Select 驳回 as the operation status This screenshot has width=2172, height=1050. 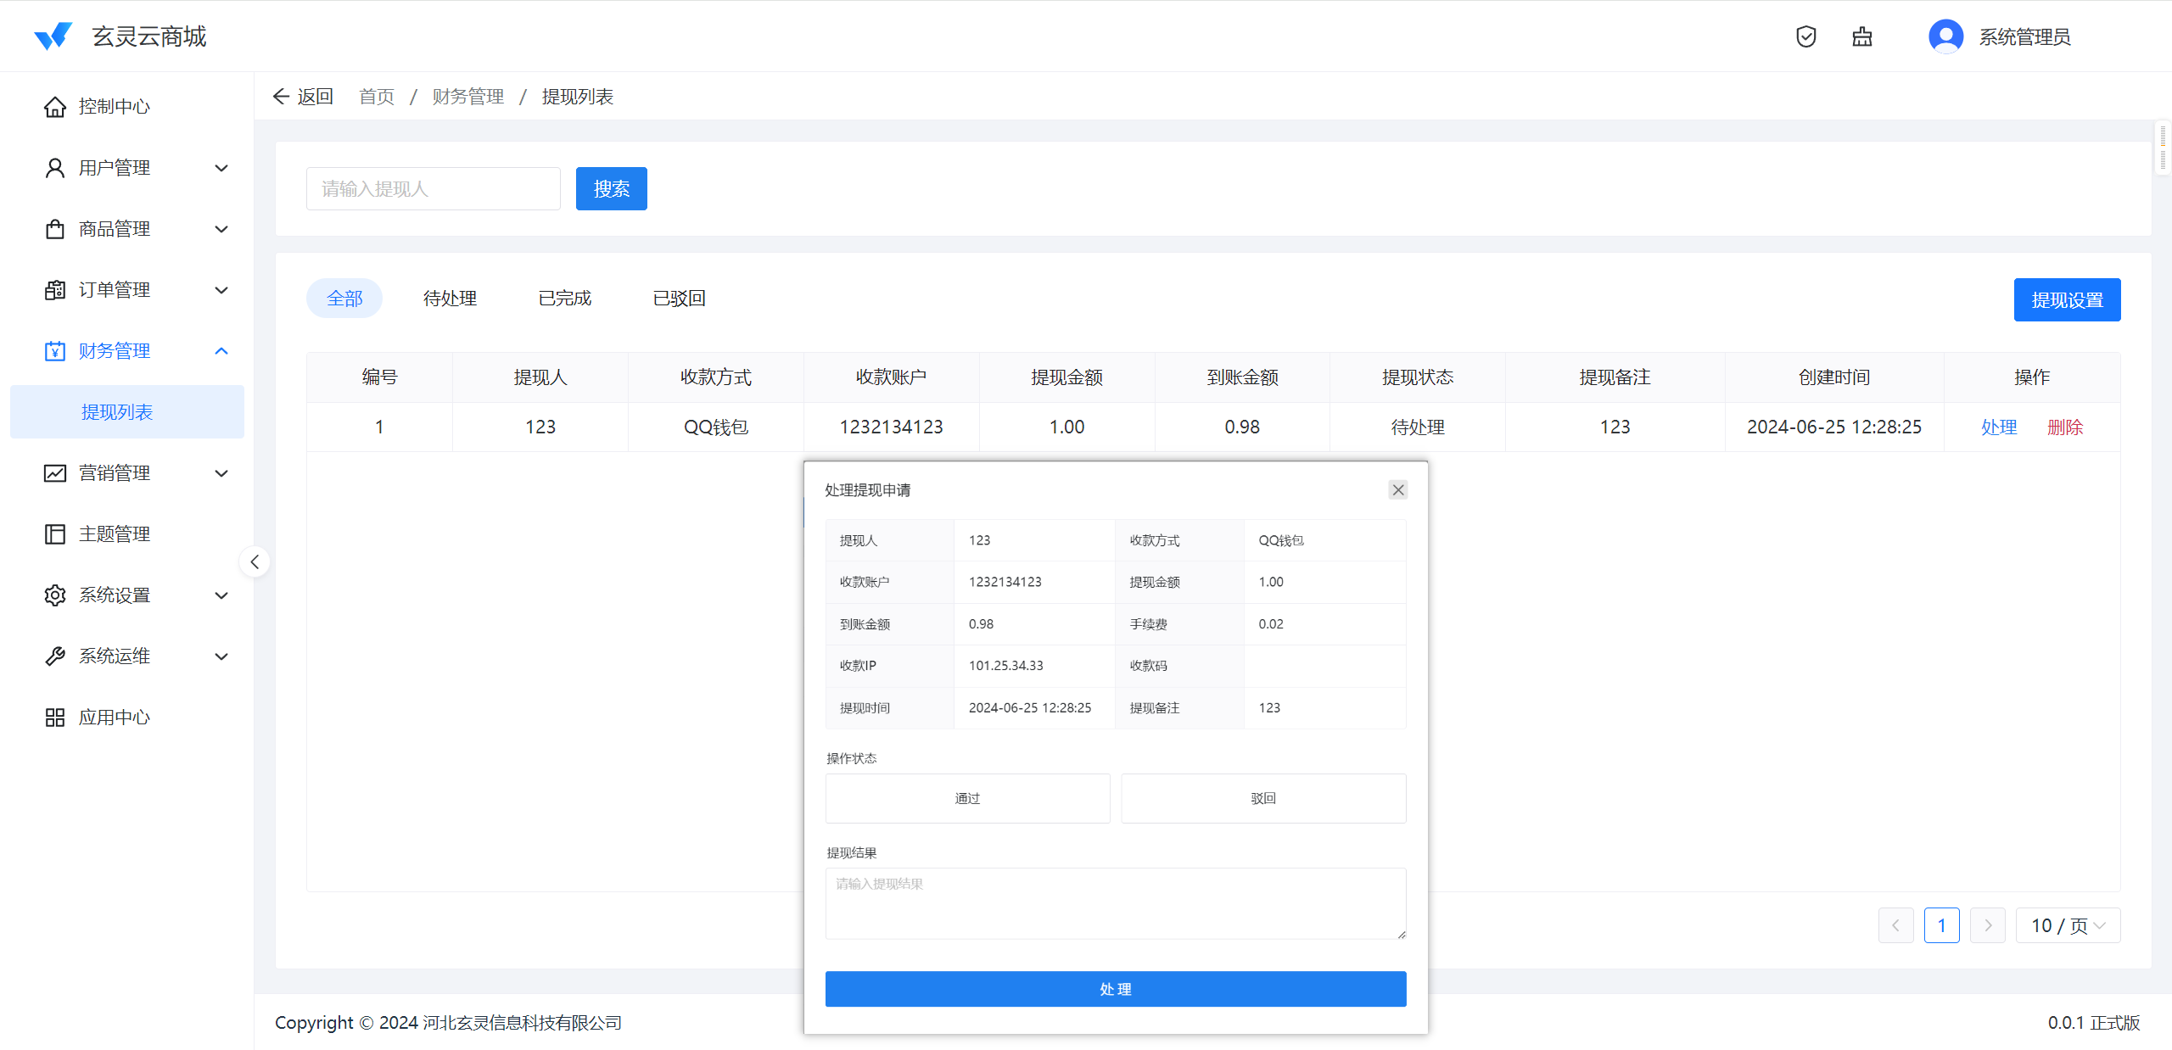coord(1263,798)
